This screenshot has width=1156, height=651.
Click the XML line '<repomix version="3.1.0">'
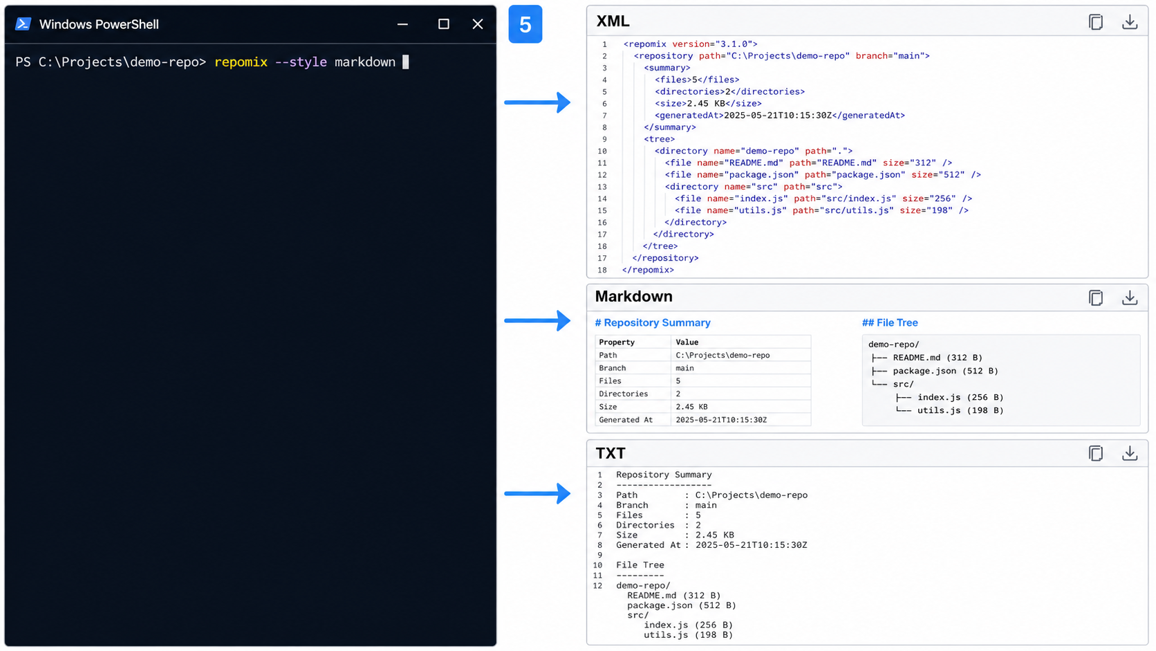coord(690,44)
